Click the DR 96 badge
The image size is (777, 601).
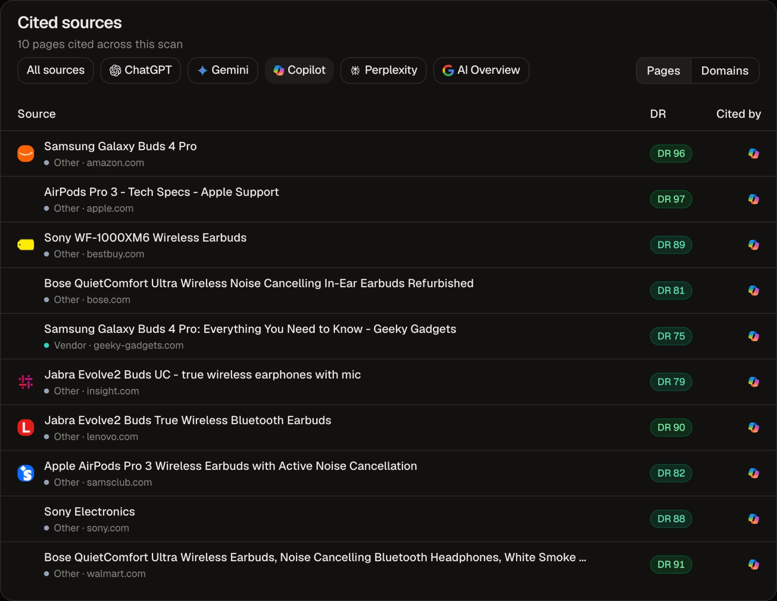(x=671, y=154)
